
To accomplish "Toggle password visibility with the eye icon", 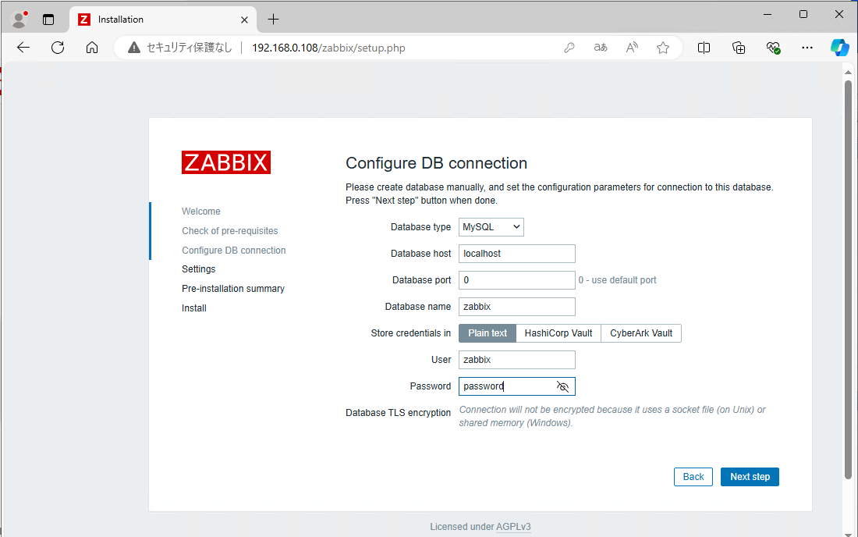I will 563,386.
